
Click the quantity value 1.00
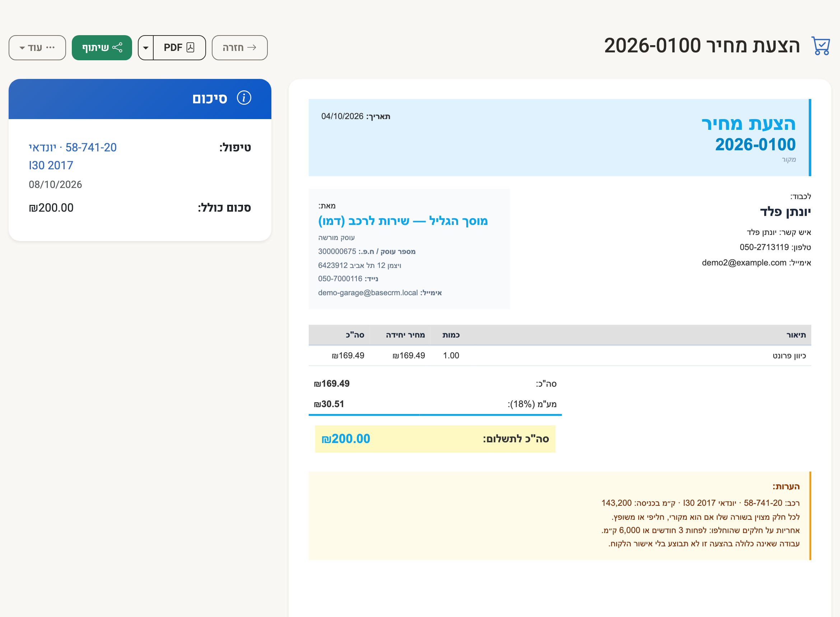click(451, 355)
